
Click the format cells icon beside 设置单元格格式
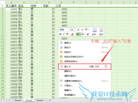coord(61,81)
